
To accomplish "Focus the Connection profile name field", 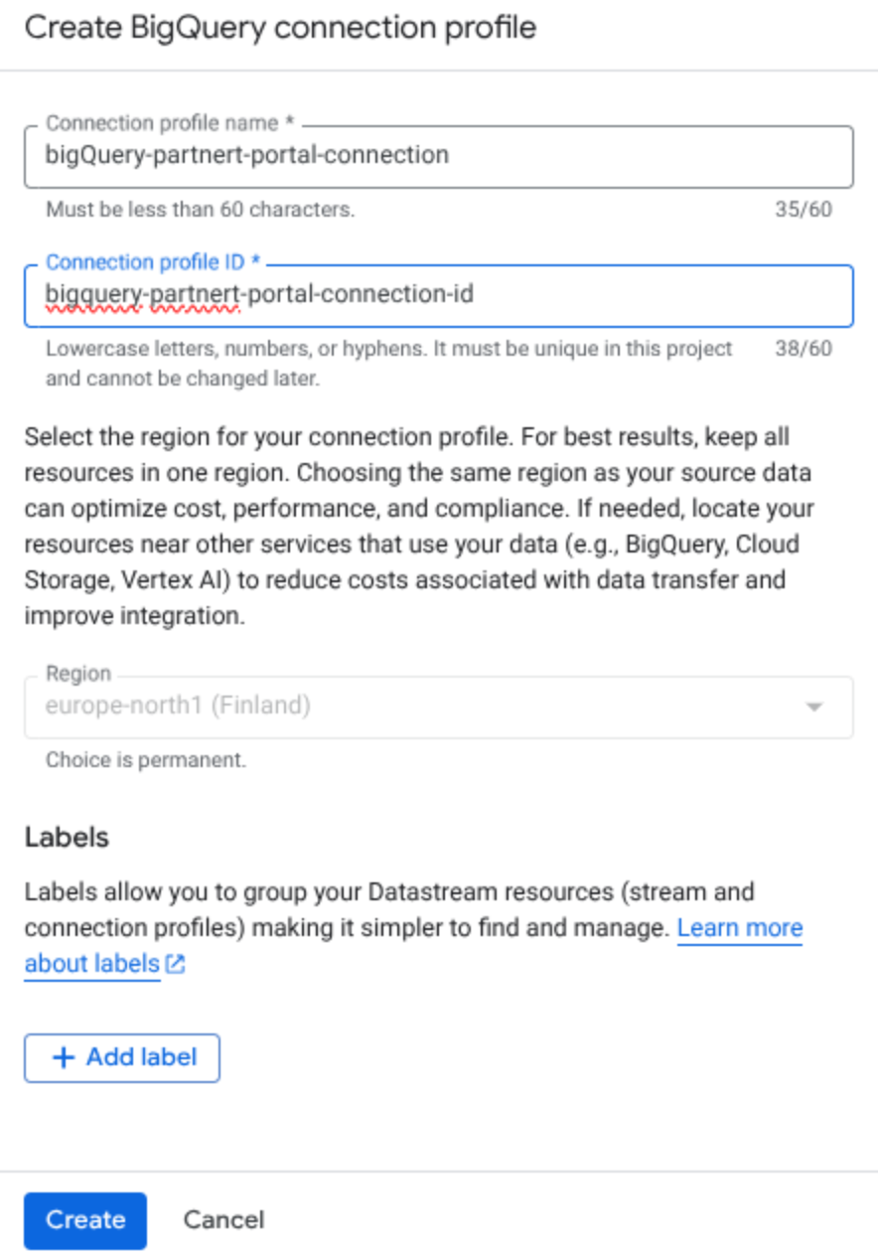I will (x=438, y=156).
